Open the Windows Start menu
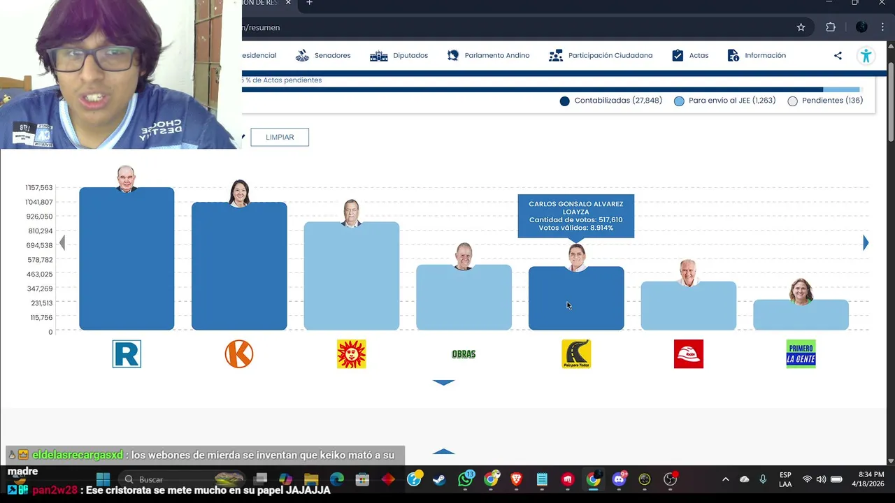895x503 pixels. [103, 479]
